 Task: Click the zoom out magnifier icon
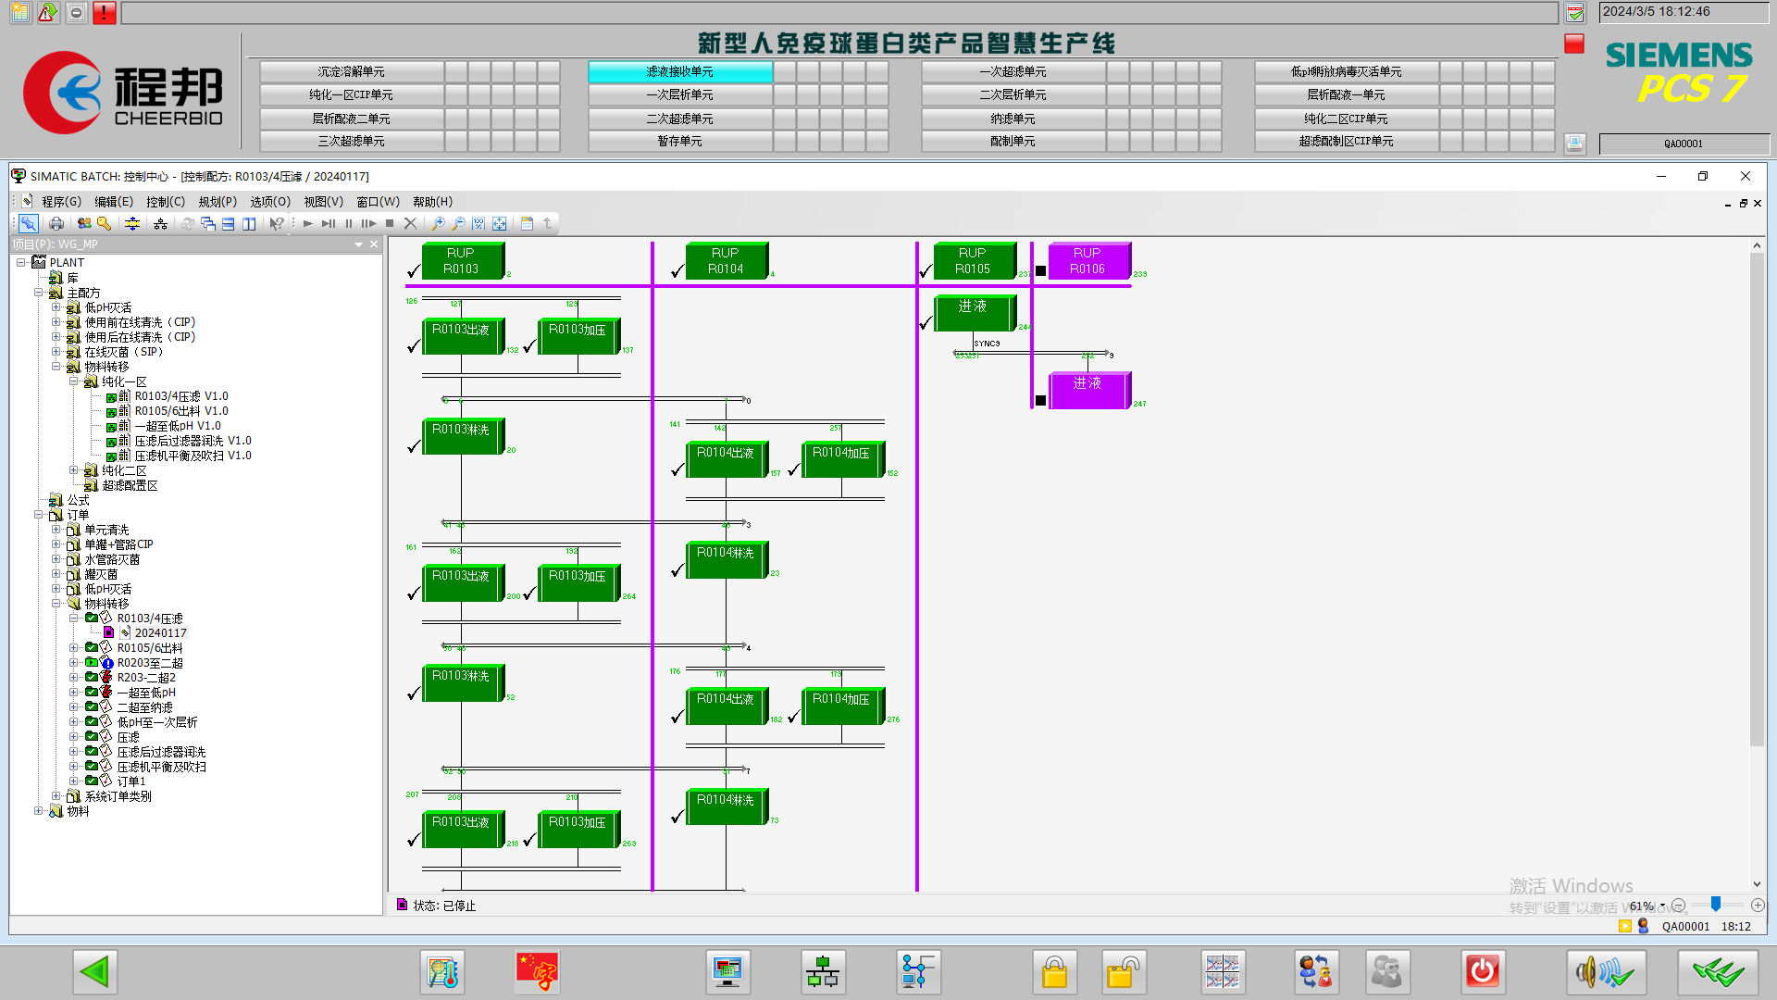coord(458,224)
